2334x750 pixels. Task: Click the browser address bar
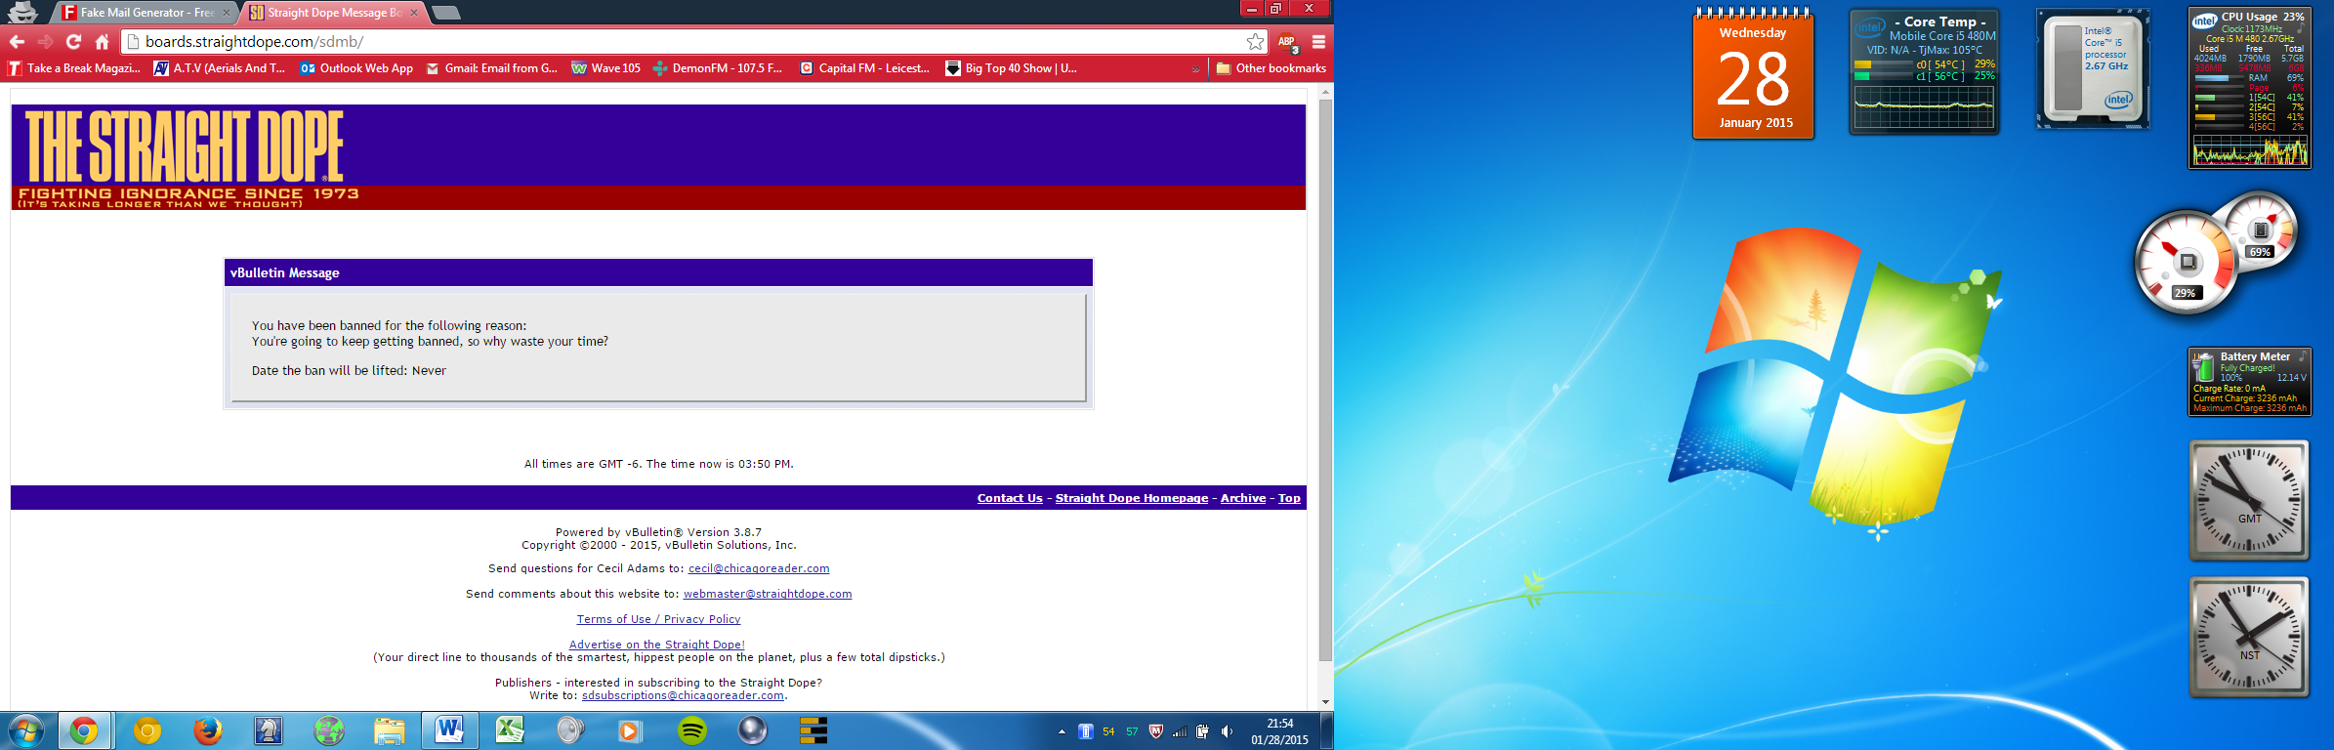(x=684, y=42)
